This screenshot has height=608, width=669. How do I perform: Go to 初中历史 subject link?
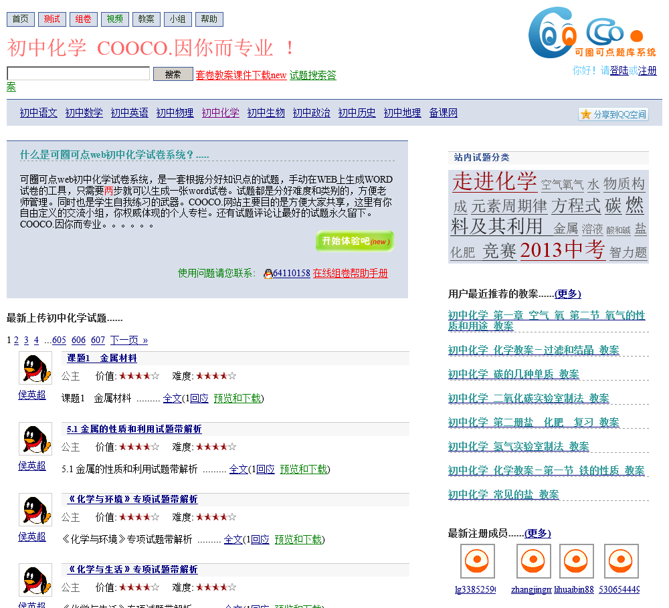point(357,112)
